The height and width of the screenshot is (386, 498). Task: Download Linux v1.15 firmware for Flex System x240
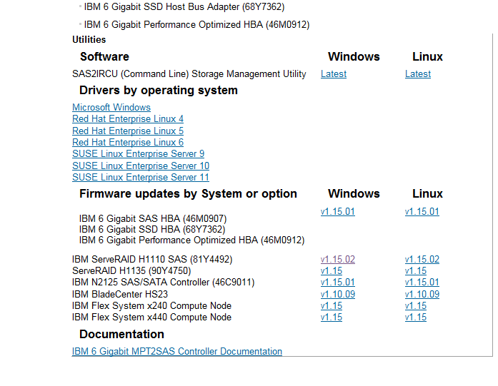tap(415, 306)
